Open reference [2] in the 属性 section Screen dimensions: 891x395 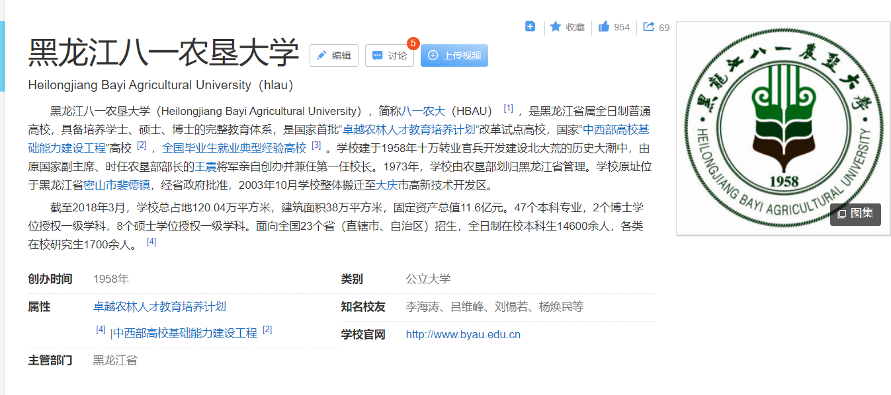click(267, 330)
